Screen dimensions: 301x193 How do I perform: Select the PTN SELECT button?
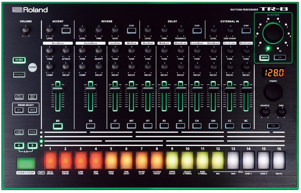(19, 75)
